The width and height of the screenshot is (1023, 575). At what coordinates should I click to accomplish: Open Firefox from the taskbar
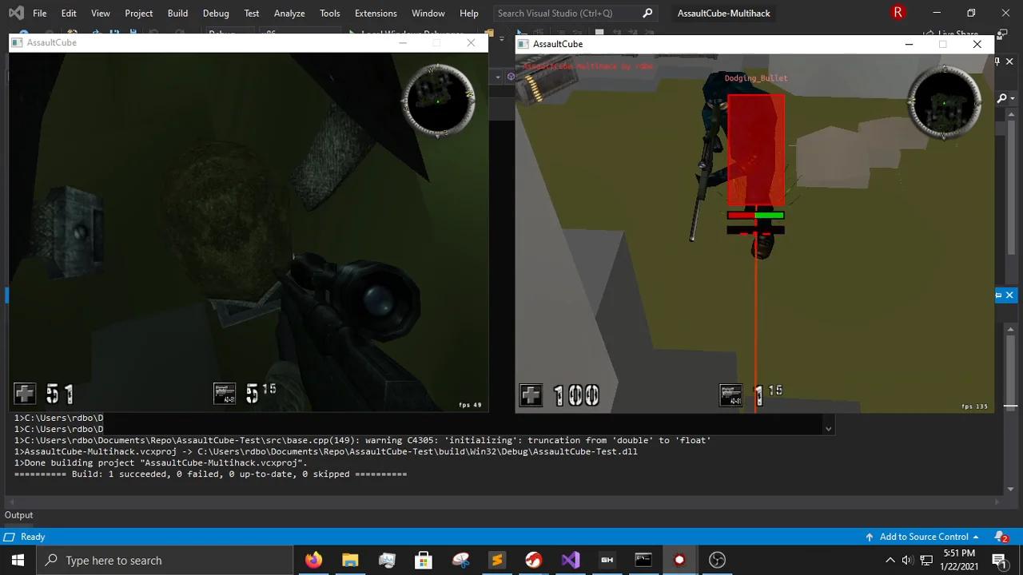313,560
